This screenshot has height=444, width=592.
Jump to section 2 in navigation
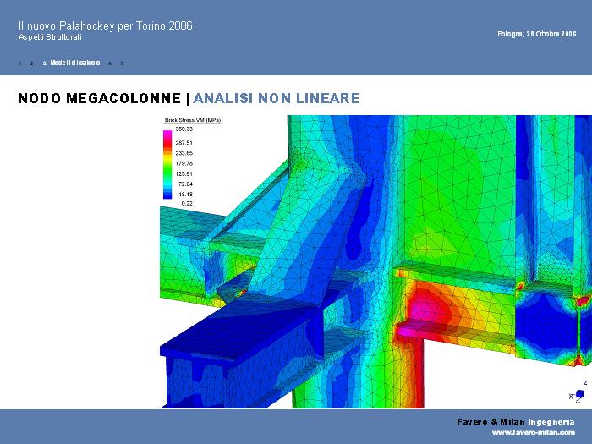[31, 63]
